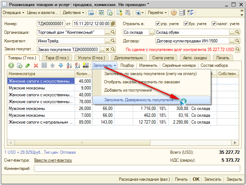
Task: Open help via question mark icon
Action: tap(174, 13)
